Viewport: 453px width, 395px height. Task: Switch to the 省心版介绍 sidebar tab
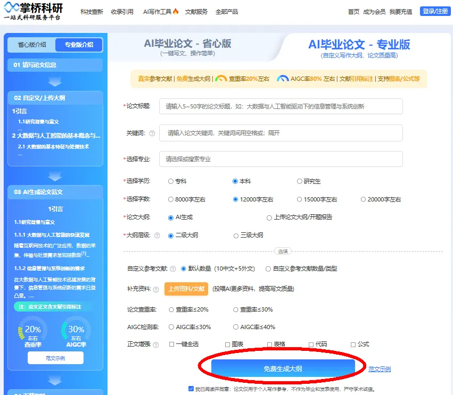click(32, 45)
